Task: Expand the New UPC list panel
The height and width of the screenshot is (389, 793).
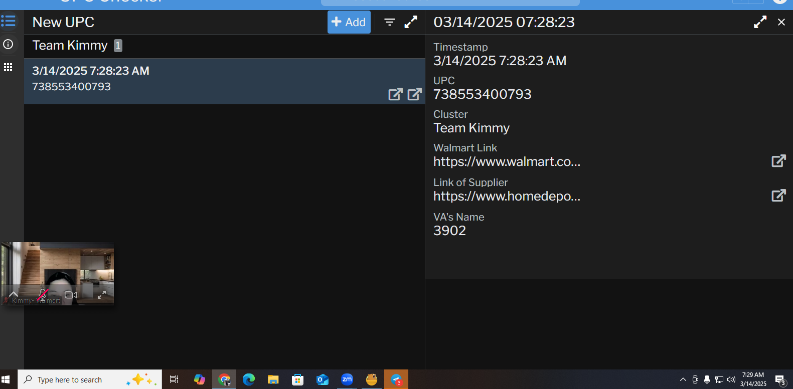Action: coord(411,22)
